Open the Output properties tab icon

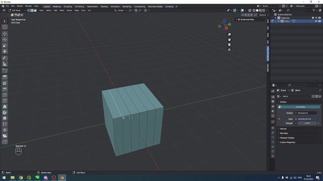[x=273, y=102]
